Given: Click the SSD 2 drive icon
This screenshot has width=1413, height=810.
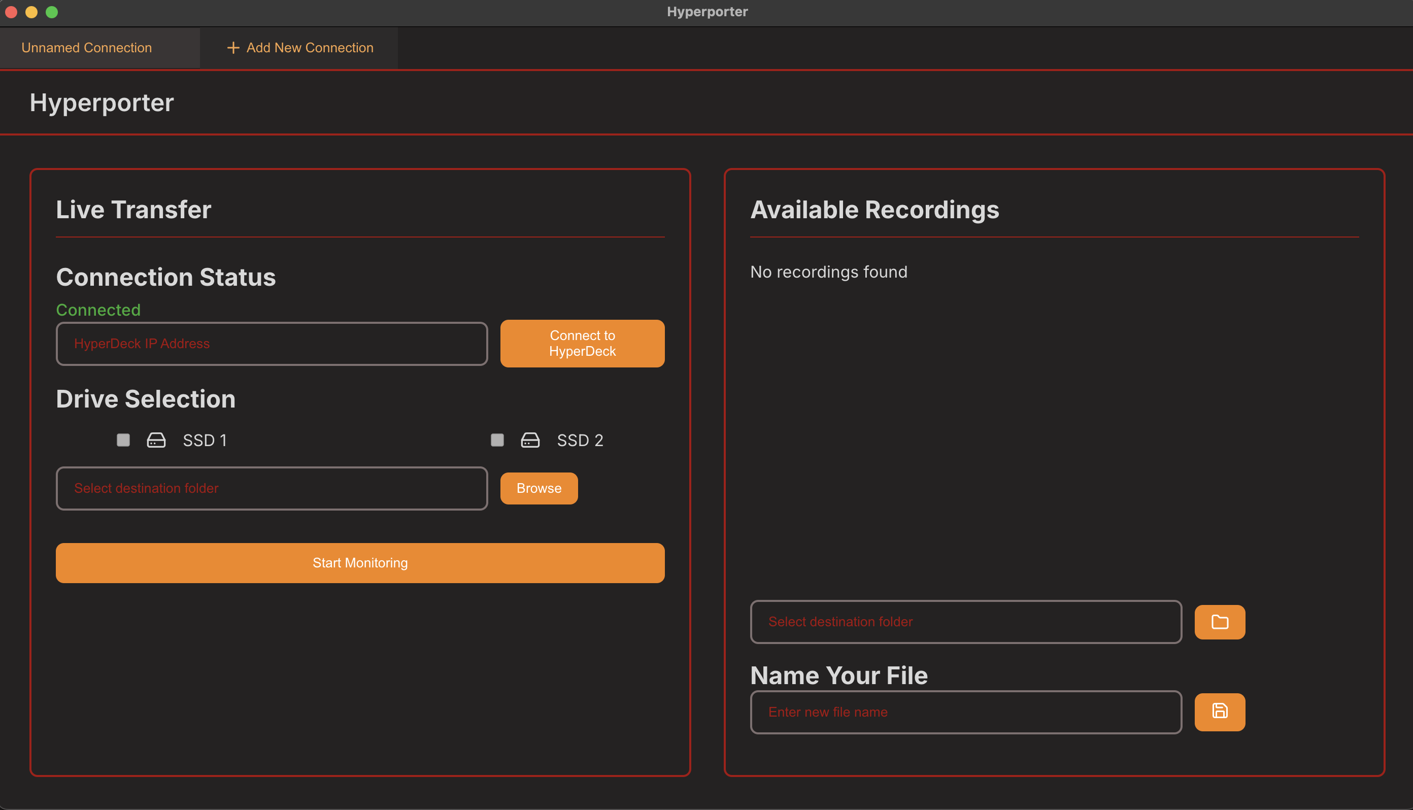Looking at the screenshot, I should [x=530, y=440].
